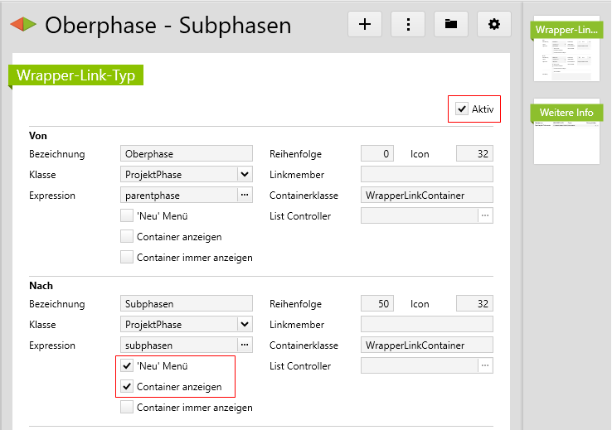Uncheck the Aktiv checkbox
This screenshot has width=612, height=430.
(x=462, y=109)
